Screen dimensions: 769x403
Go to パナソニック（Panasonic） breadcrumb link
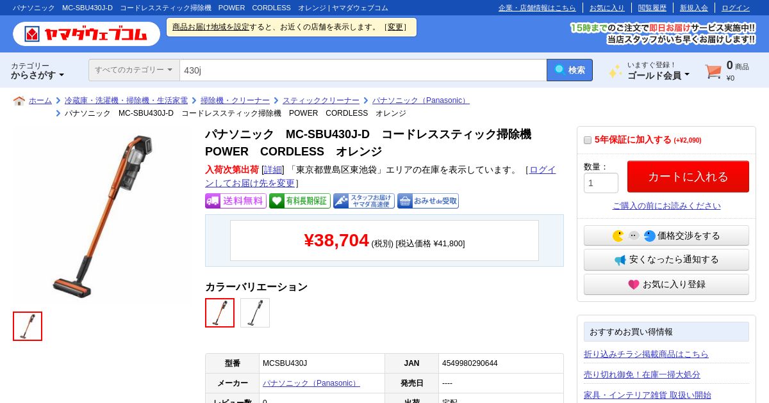(421, 100)
